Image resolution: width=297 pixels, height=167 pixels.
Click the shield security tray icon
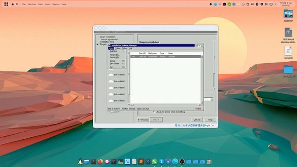tap(262, 4)
